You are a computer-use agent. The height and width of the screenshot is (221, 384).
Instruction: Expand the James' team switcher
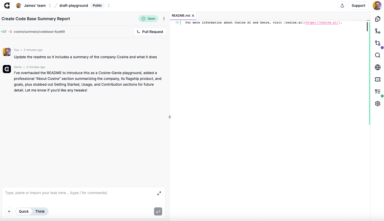50,6
